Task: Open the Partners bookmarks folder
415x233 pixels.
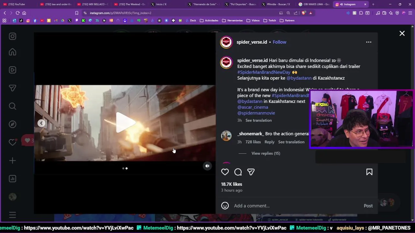Action: [x=287, y=20]
